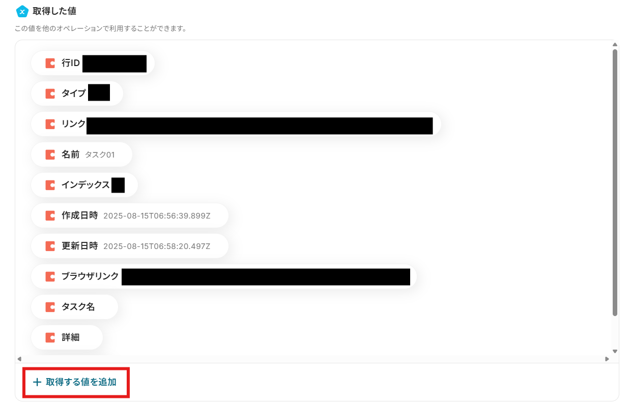Select the 名前 タスク01 value chip
Viewport: 629px width, 406px height.
[81, 154]
